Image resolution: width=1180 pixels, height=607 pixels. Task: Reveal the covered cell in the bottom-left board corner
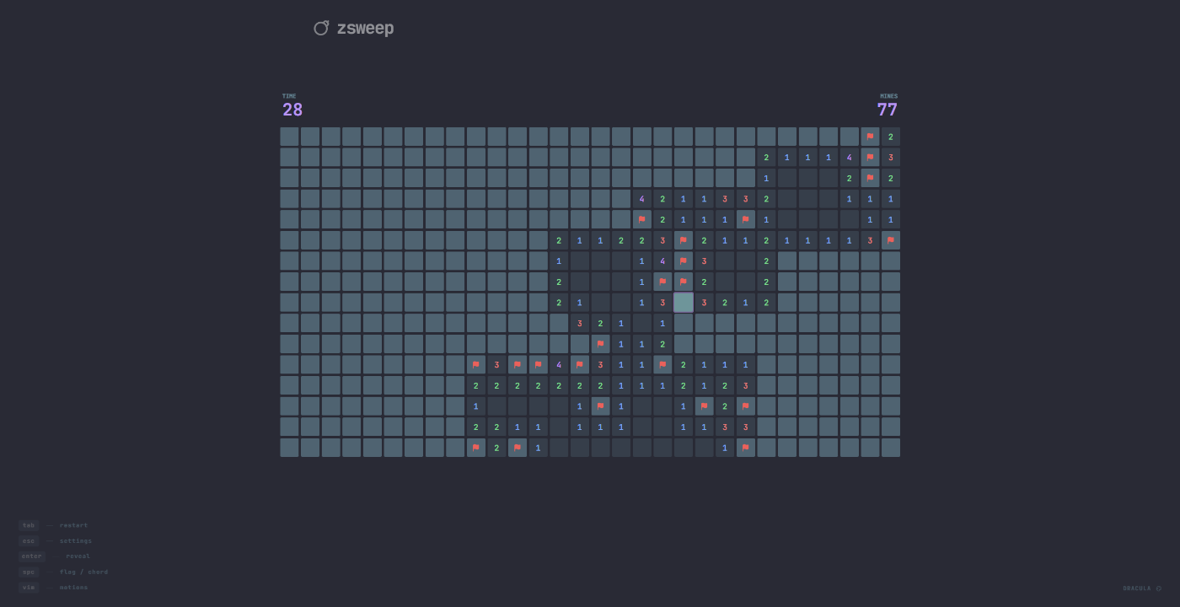[289, 448]
